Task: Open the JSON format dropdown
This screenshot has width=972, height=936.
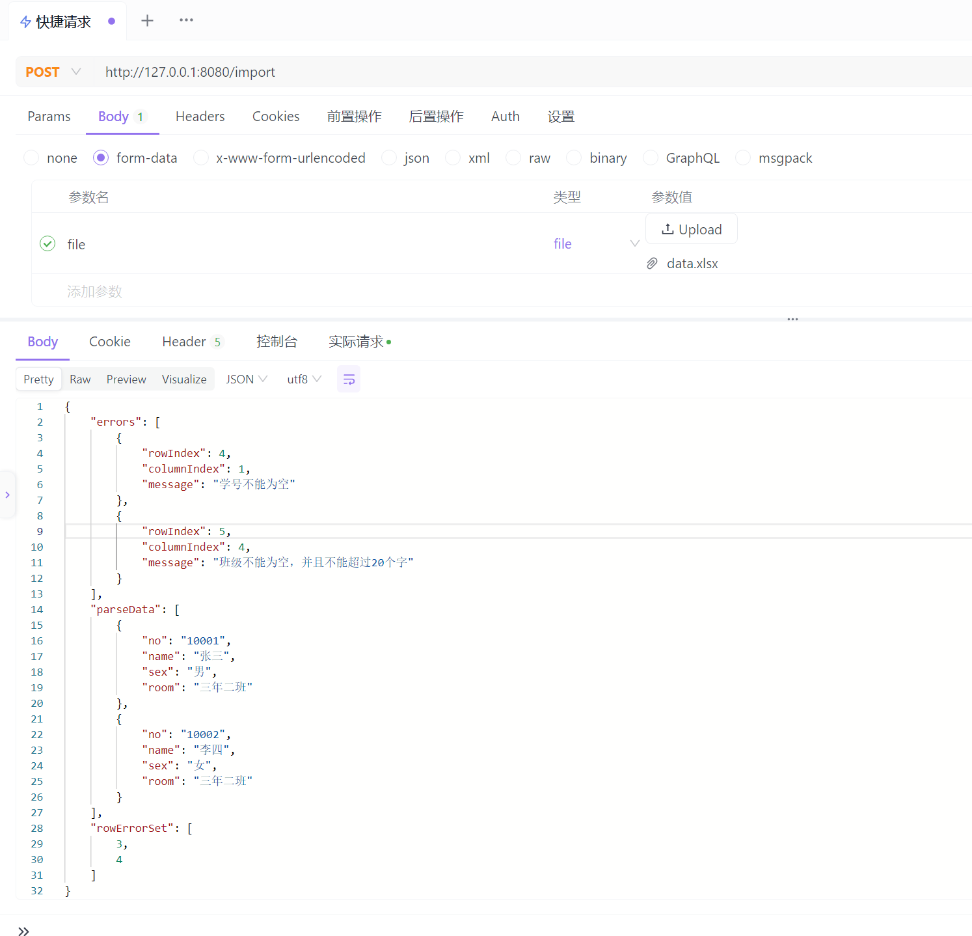Action: click(x=247, y=379)
